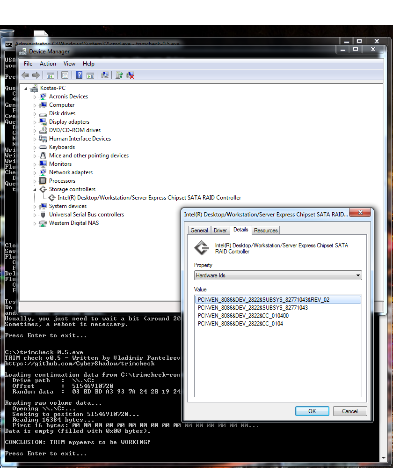Select hardware ID ending in REV_02
This screenshot has height=468, width=393.
pos(278,300)
